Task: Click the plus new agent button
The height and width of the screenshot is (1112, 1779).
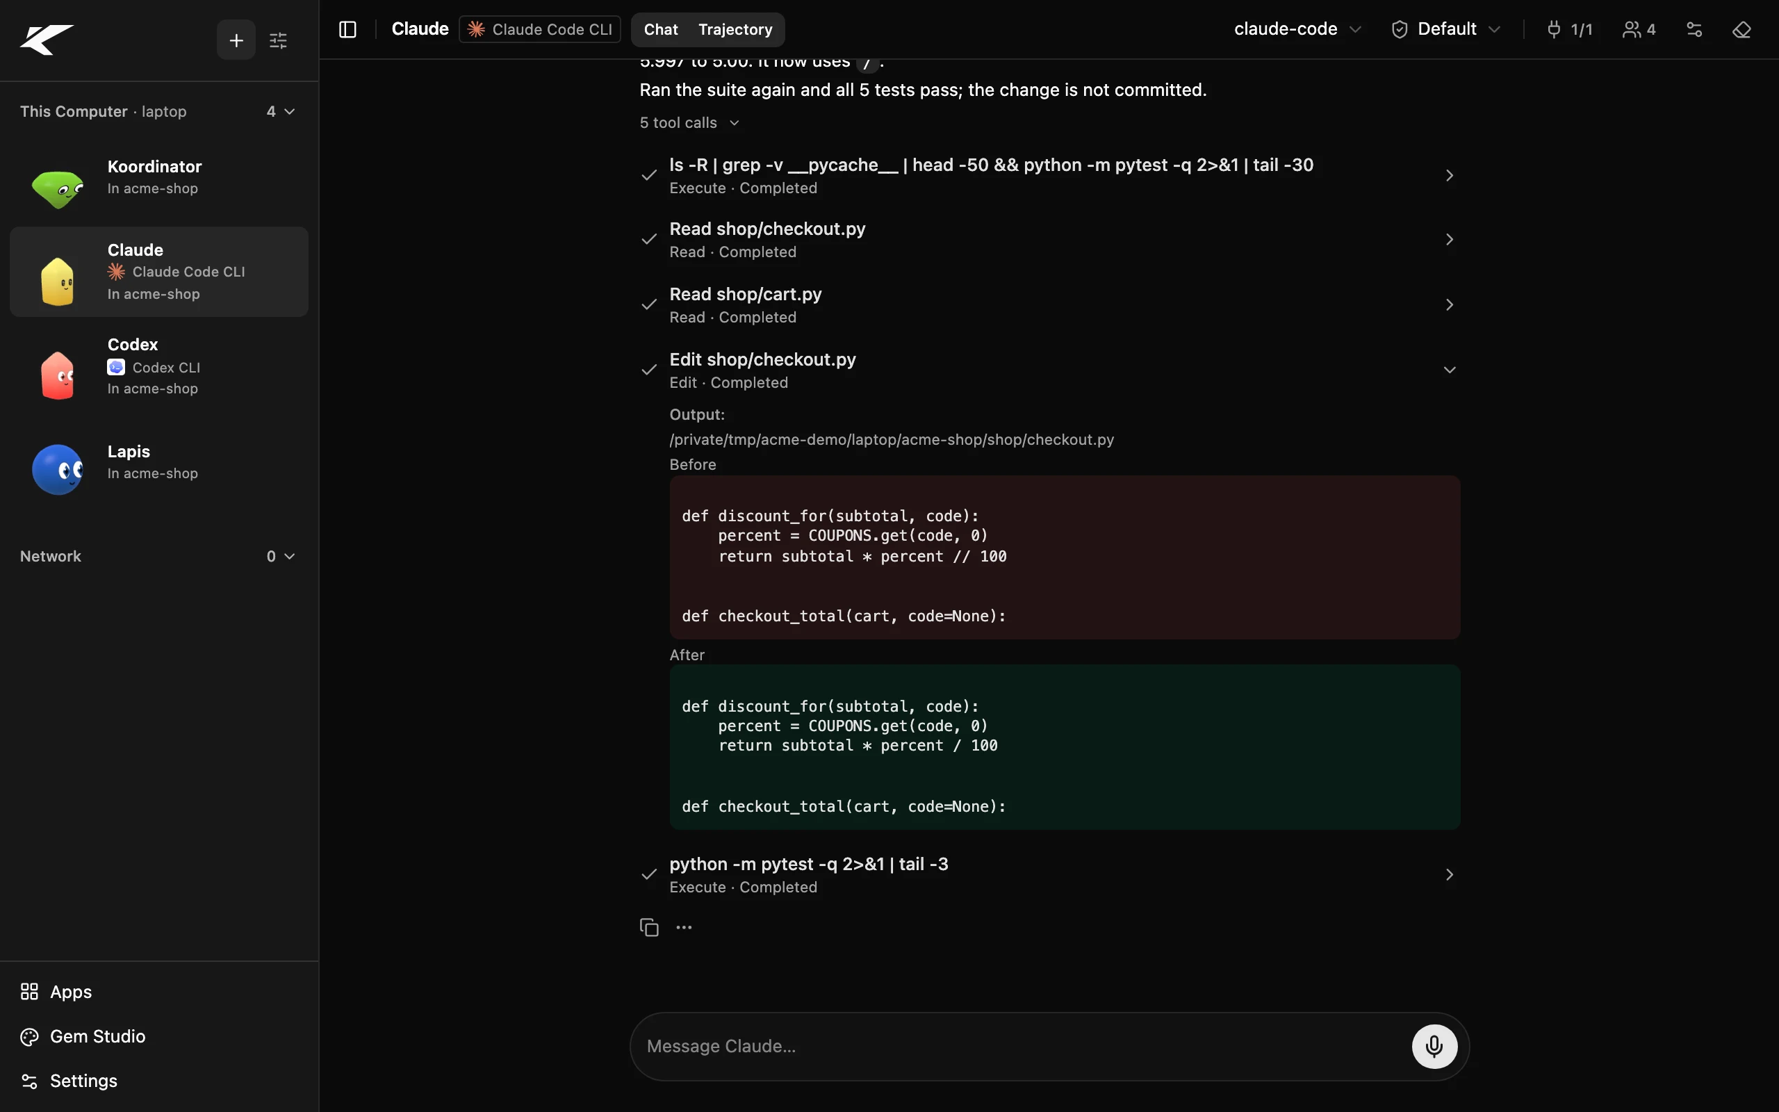Action: [236, 40]
